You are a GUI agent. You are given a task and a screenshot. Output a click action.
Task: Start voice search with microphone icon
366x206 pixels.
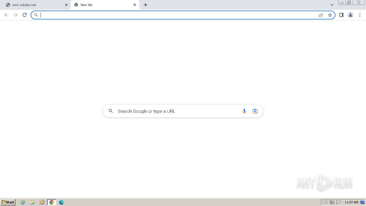[244, 111]
